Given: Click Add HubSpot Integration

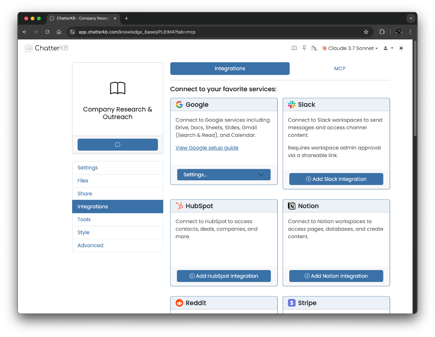Looking at the screenshot, I should coord(224,276).
